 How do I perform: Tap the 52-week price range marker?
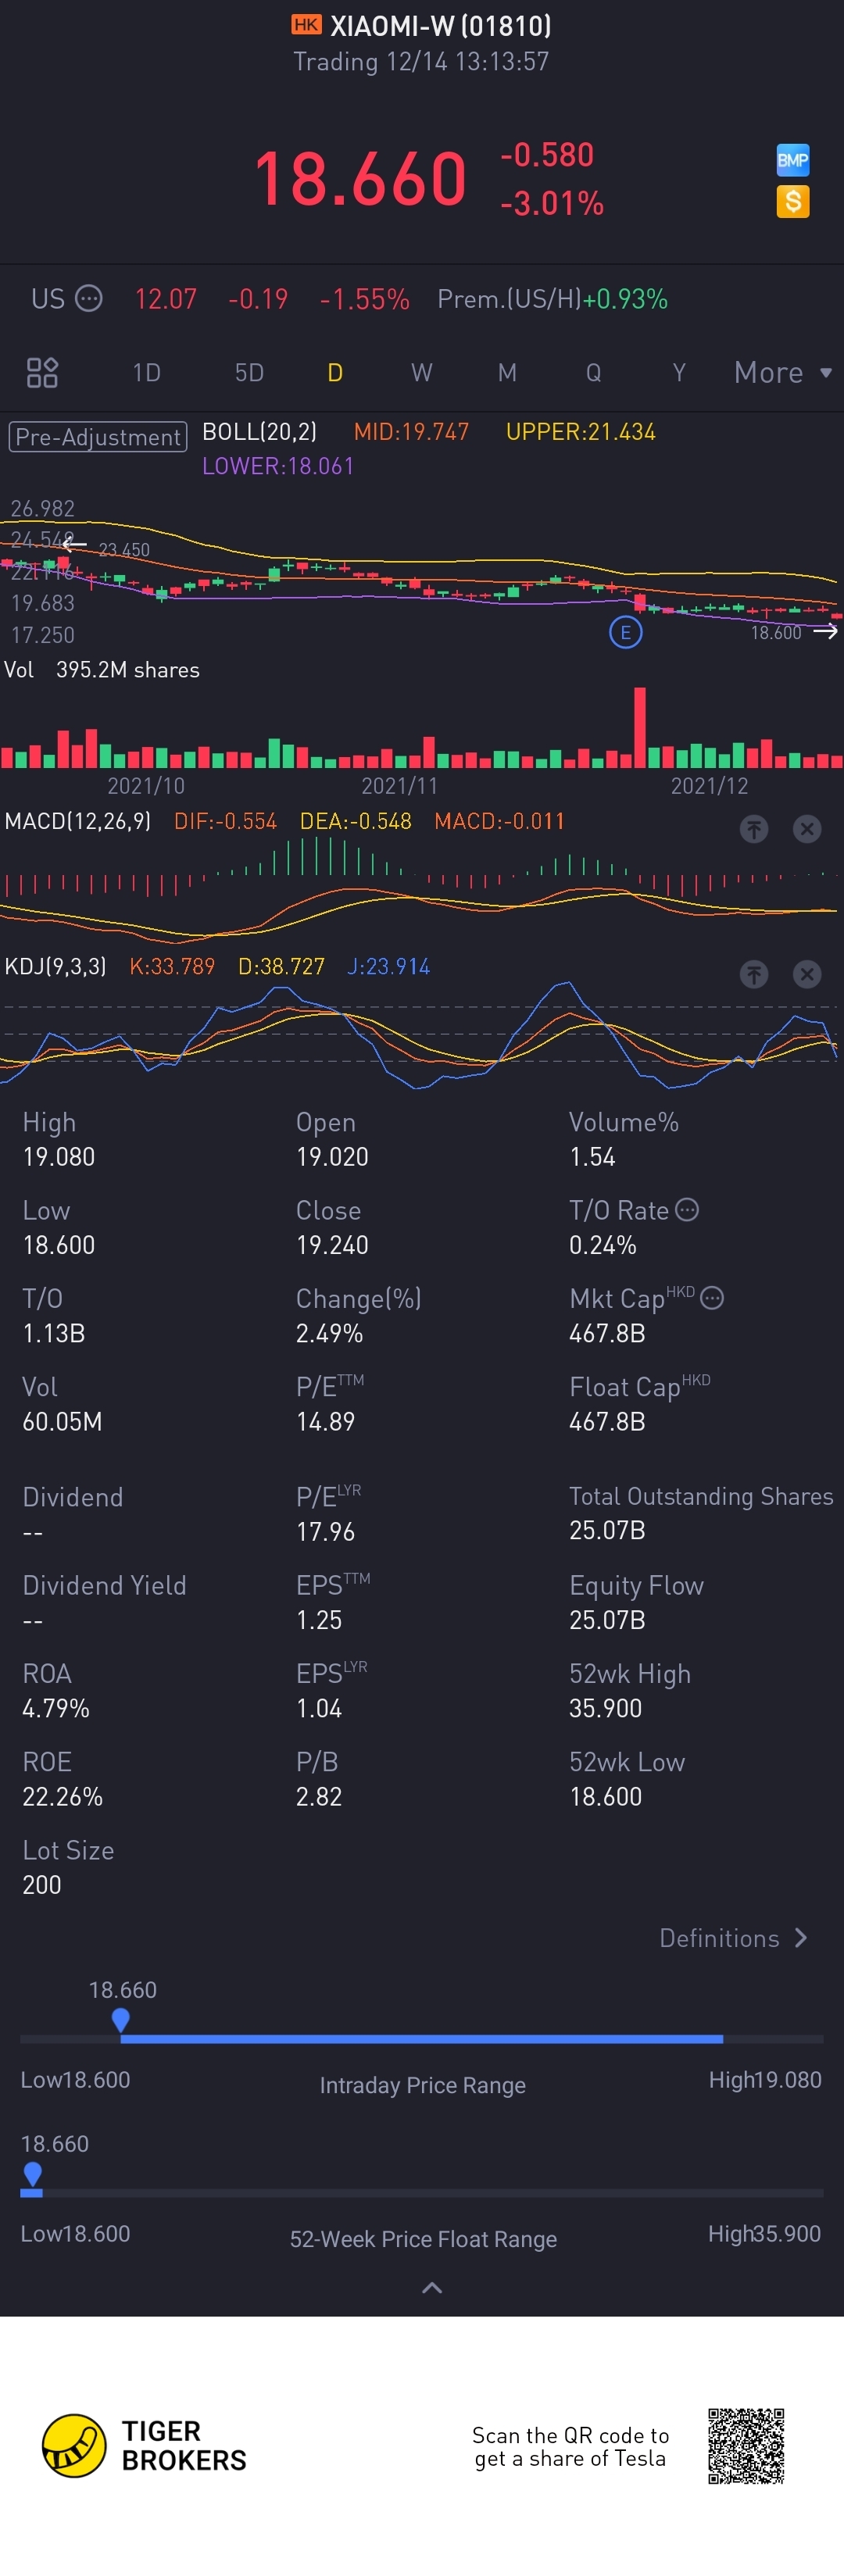click(x=32, y=2174)
